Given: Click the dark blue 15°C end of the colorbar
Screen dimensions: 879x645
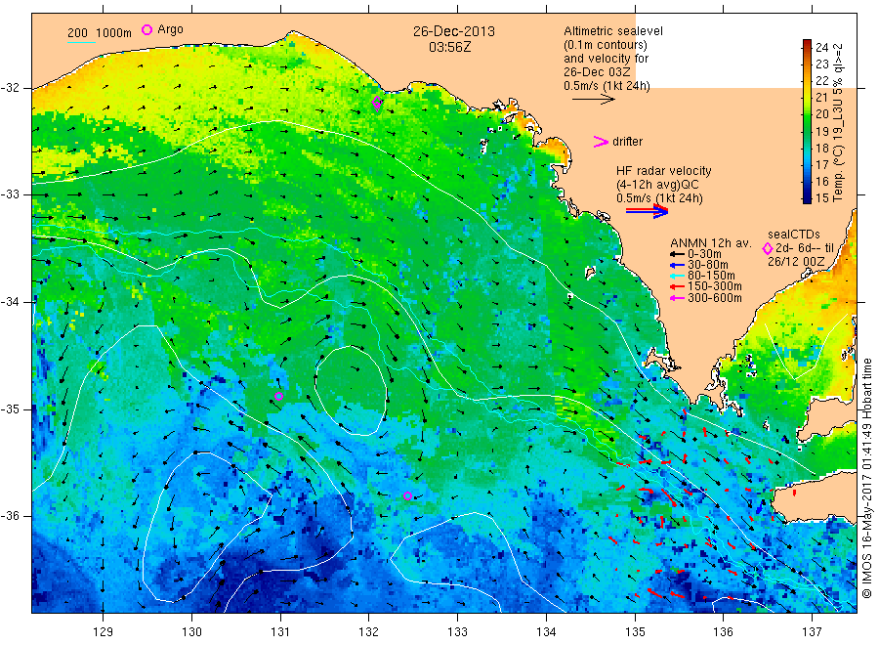Looking at the screenshot, I should (807, 198).
